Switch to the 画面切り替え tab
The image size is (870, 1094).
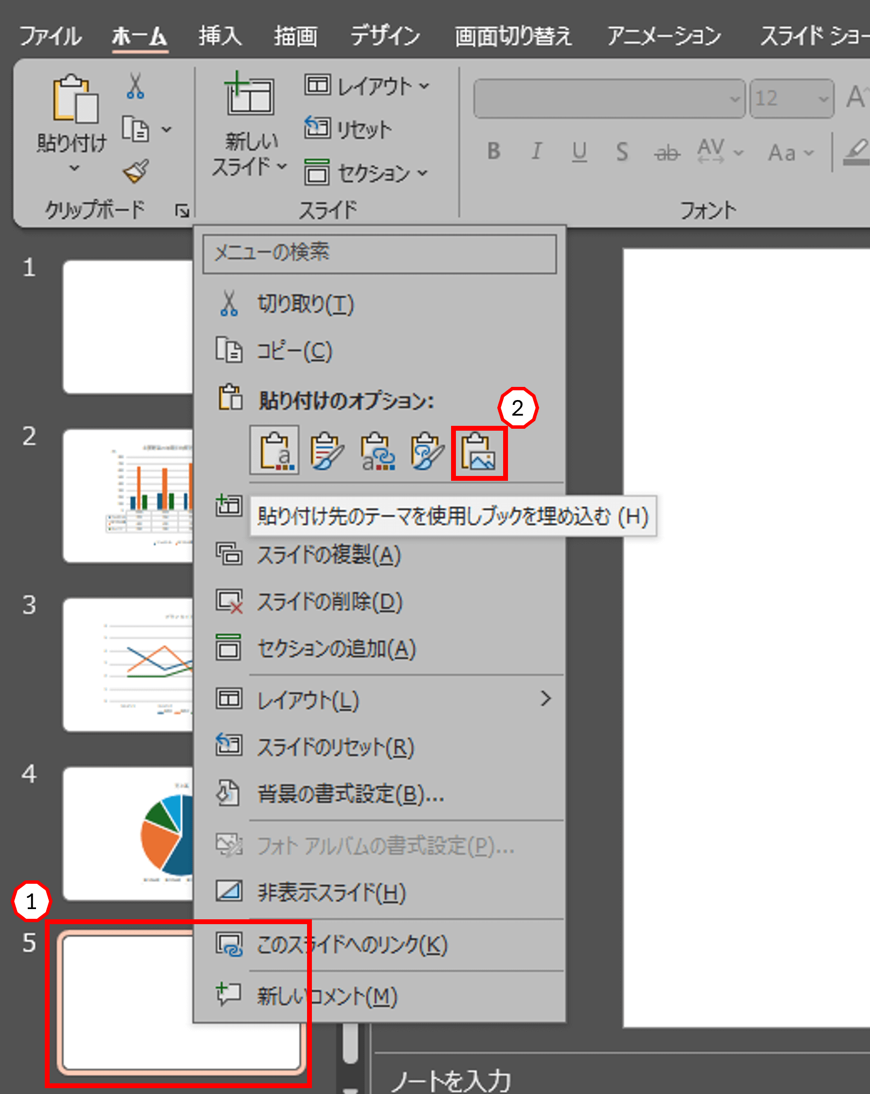click(x=513, y=36)
